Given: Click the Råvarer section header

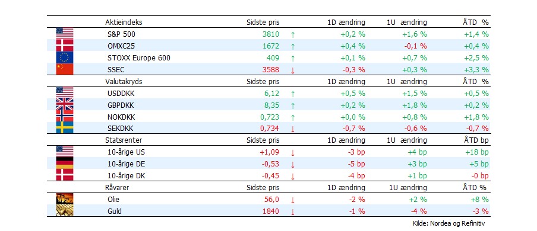Looking at the screenshot, I should tap(117, 188).
